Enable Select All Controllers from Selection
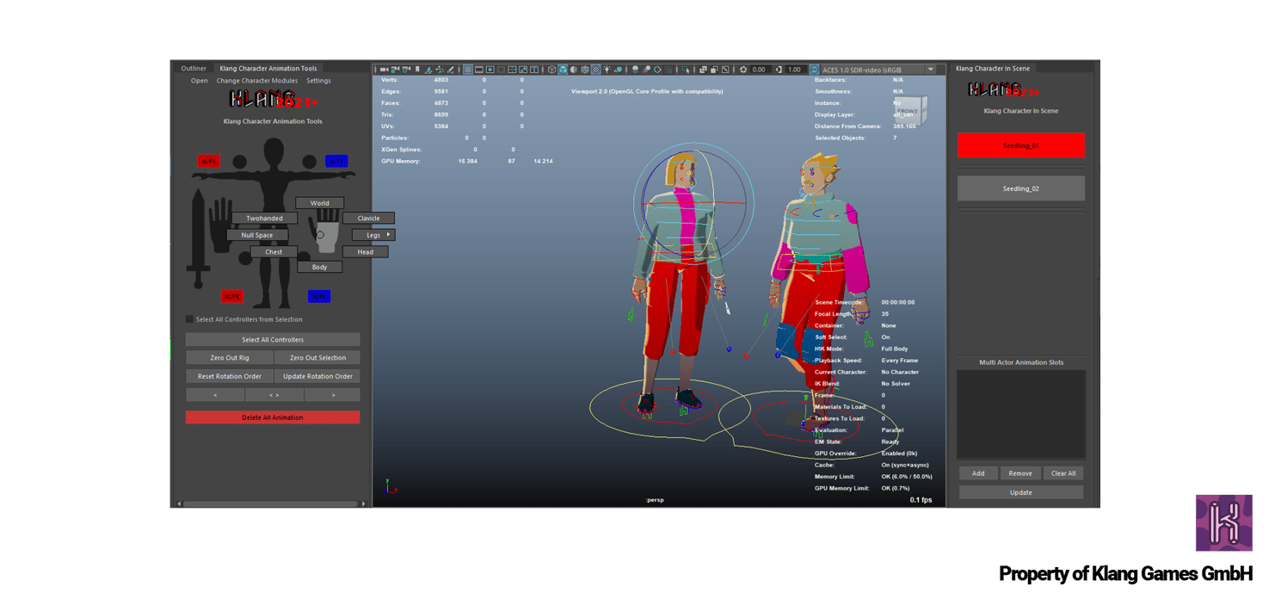The height and width of the screenshot is (605, 1275). click(190, 319)
